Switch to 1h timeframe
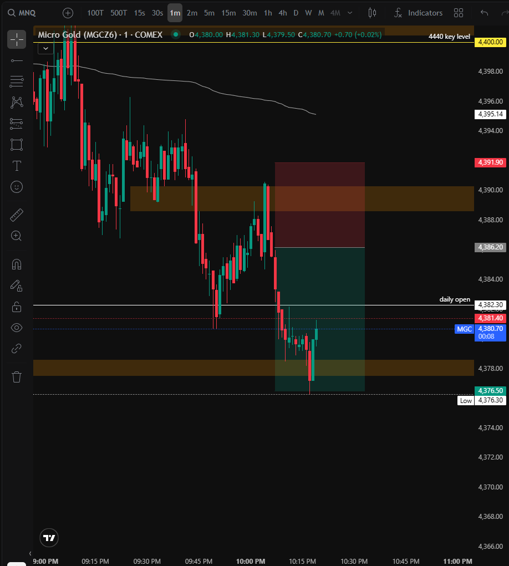The height and width of the screenshot is (566, 509). 268,13
